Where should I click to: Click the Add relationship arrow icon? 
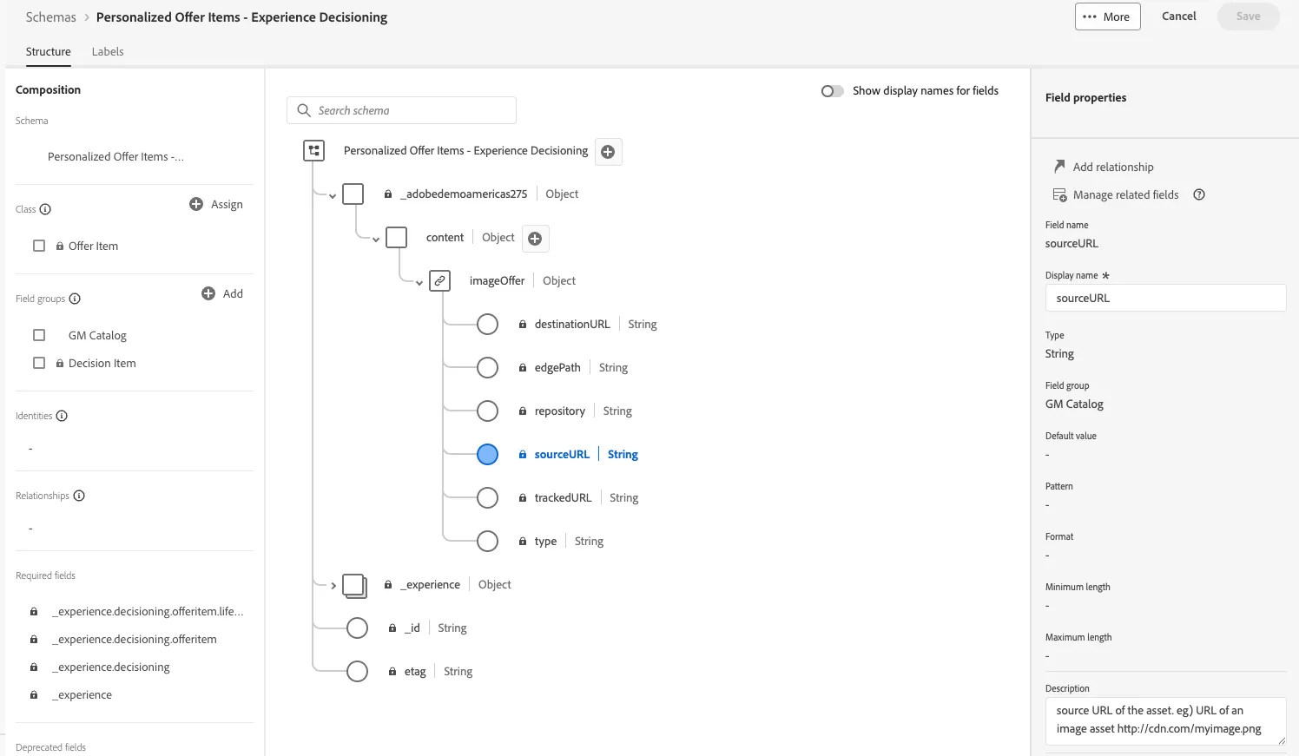click(1059, 166)
